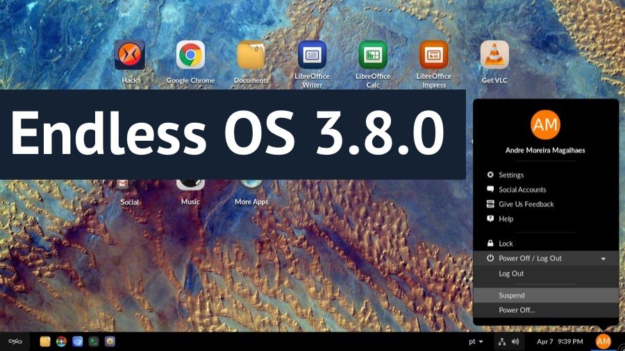Open the blue browser icon in taskbar

[x=77, y=341]
